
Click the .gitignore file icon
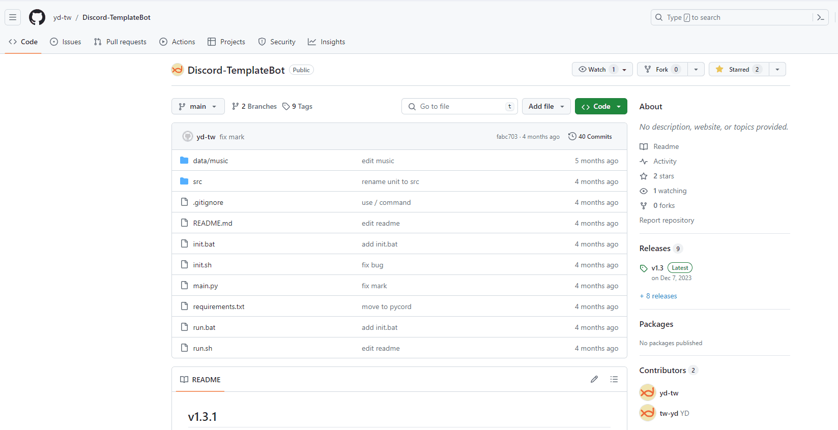coord(184,202)
